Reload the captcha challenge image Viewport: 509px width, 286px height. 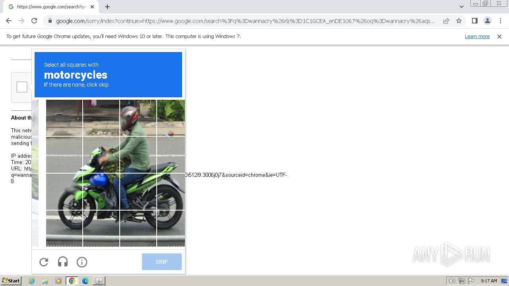[x=44, y=262]
